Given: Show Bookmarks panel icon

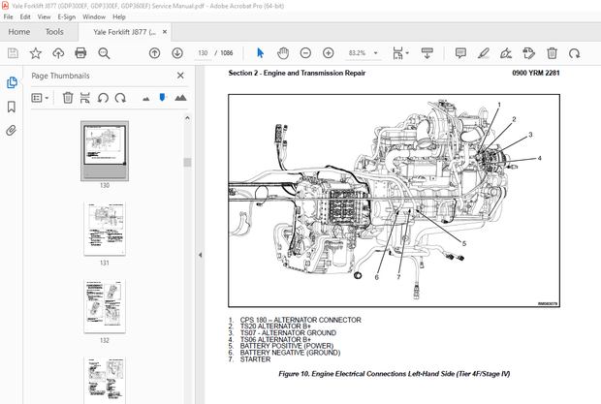Looking at the screenshot, I should coord(12,107).
